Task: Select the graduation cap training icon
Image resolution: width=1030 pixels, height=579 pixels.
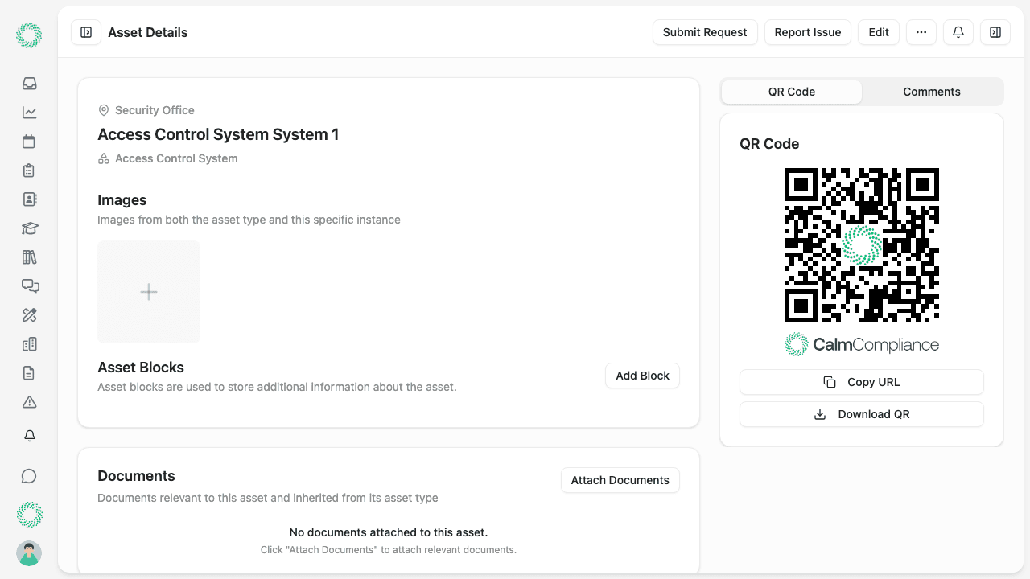Action: coord(29,228)
